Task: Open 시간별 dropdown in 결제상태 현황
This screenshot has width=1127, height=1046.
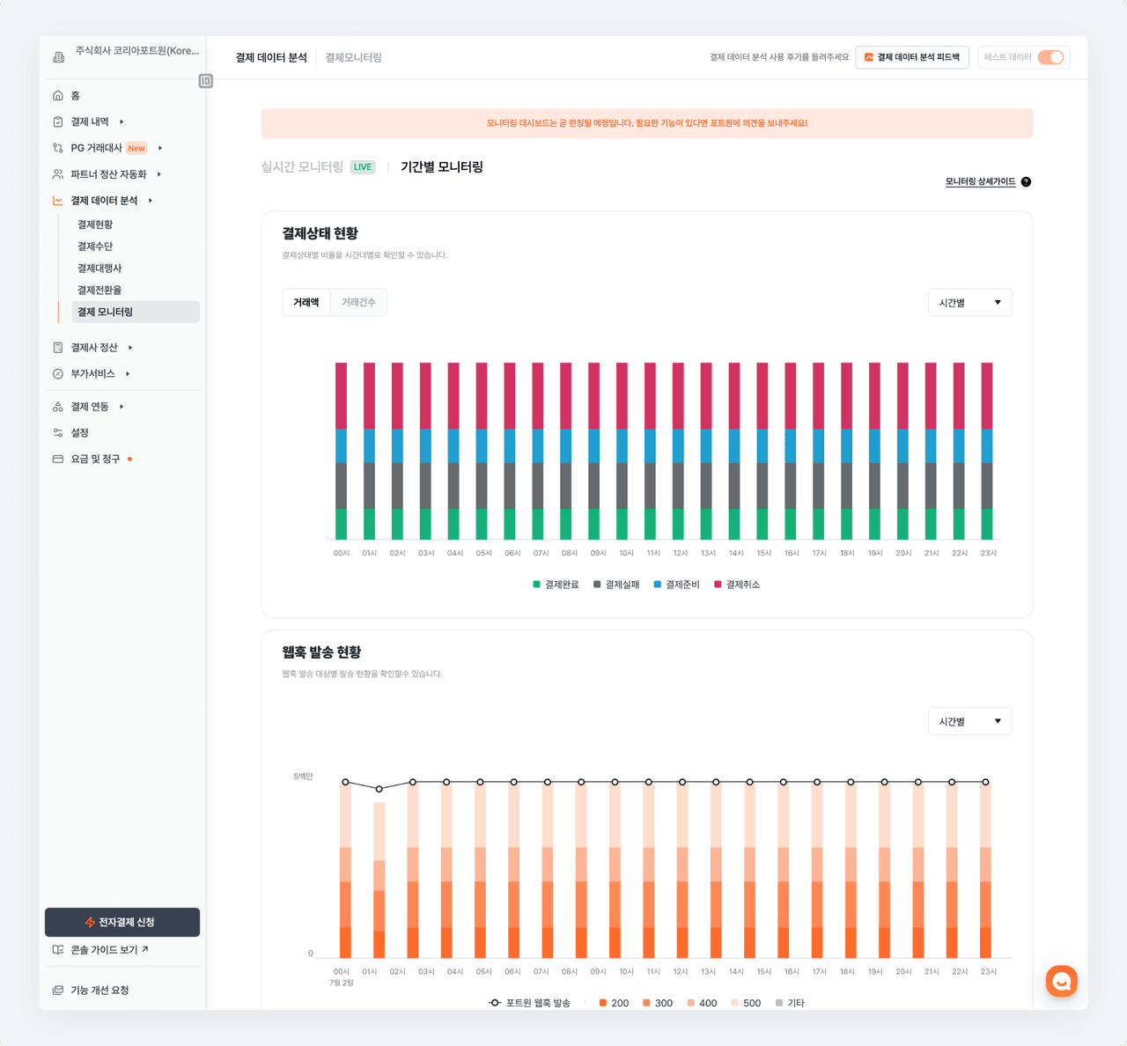Action: [969, 303]
